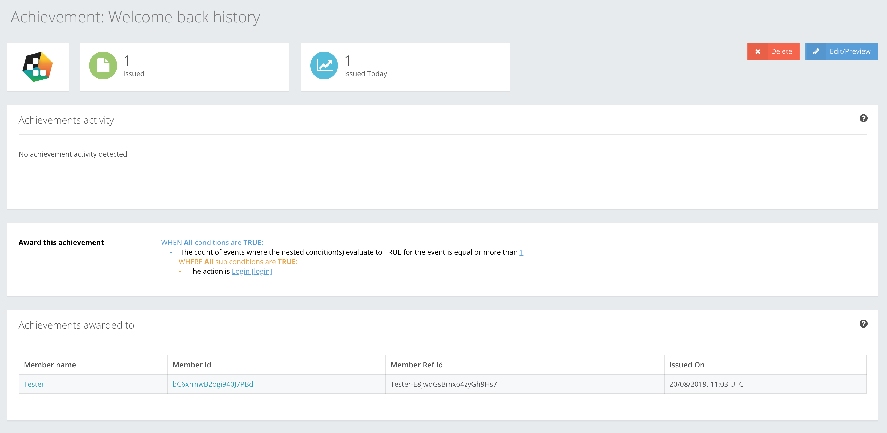Click the Member name column header

pyautogui.click(x=50, y=365)
